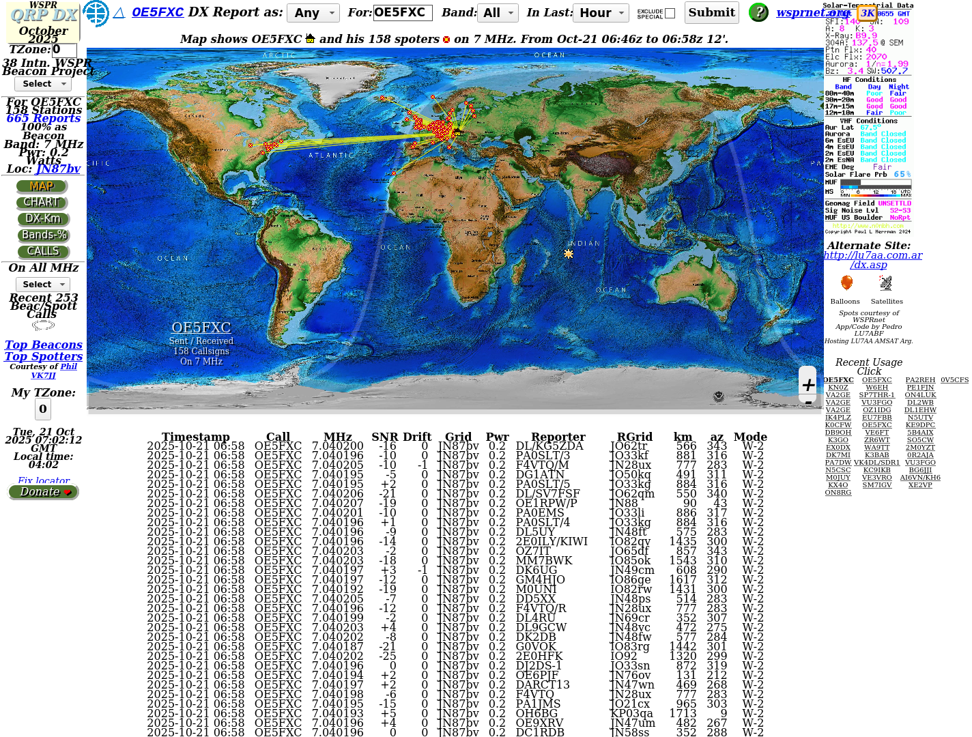Viewport: 972px width, 737px height.
Task: Open the Top Beacons link
Action: click(44, 345)
